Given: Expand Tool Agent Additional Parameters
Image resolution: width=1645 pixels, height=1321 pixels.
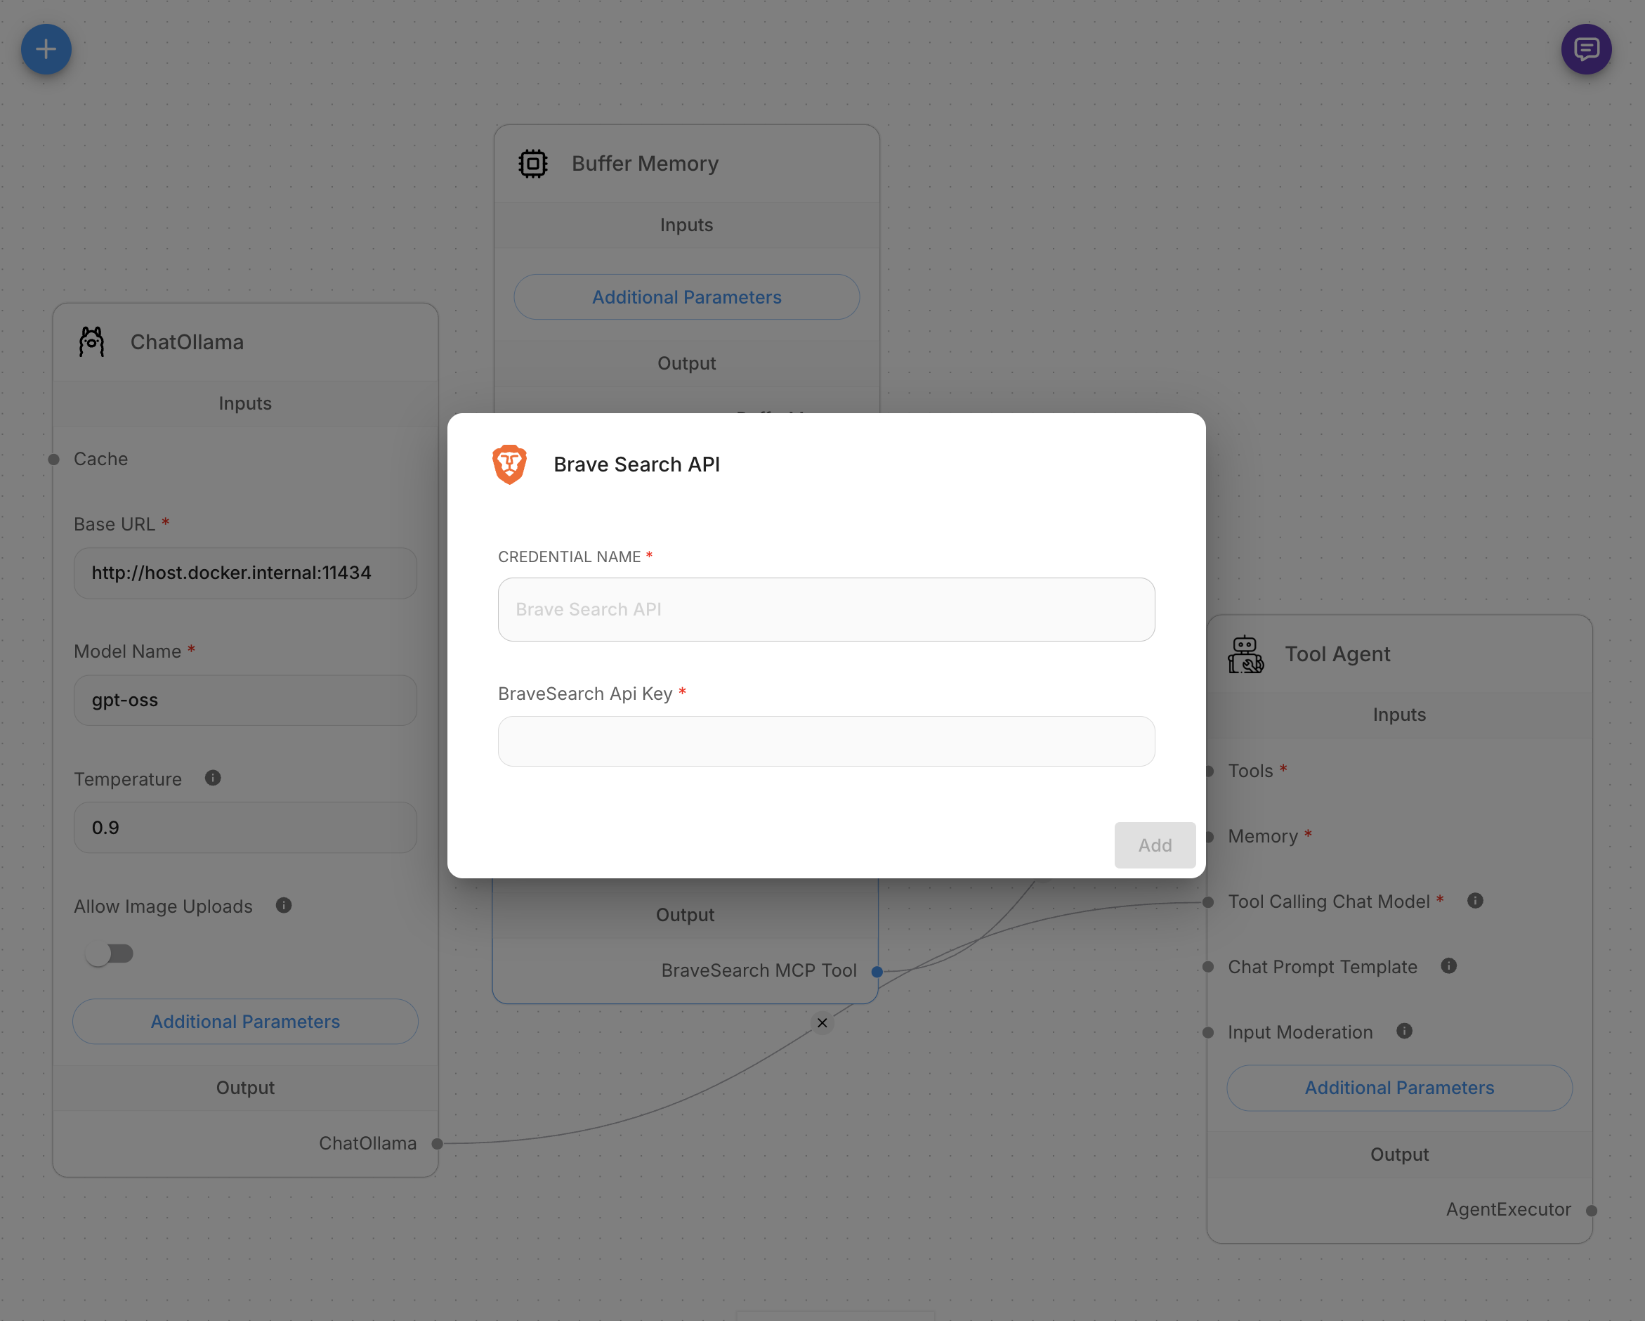Looking at the screenshot, I should (1398, 1088).
